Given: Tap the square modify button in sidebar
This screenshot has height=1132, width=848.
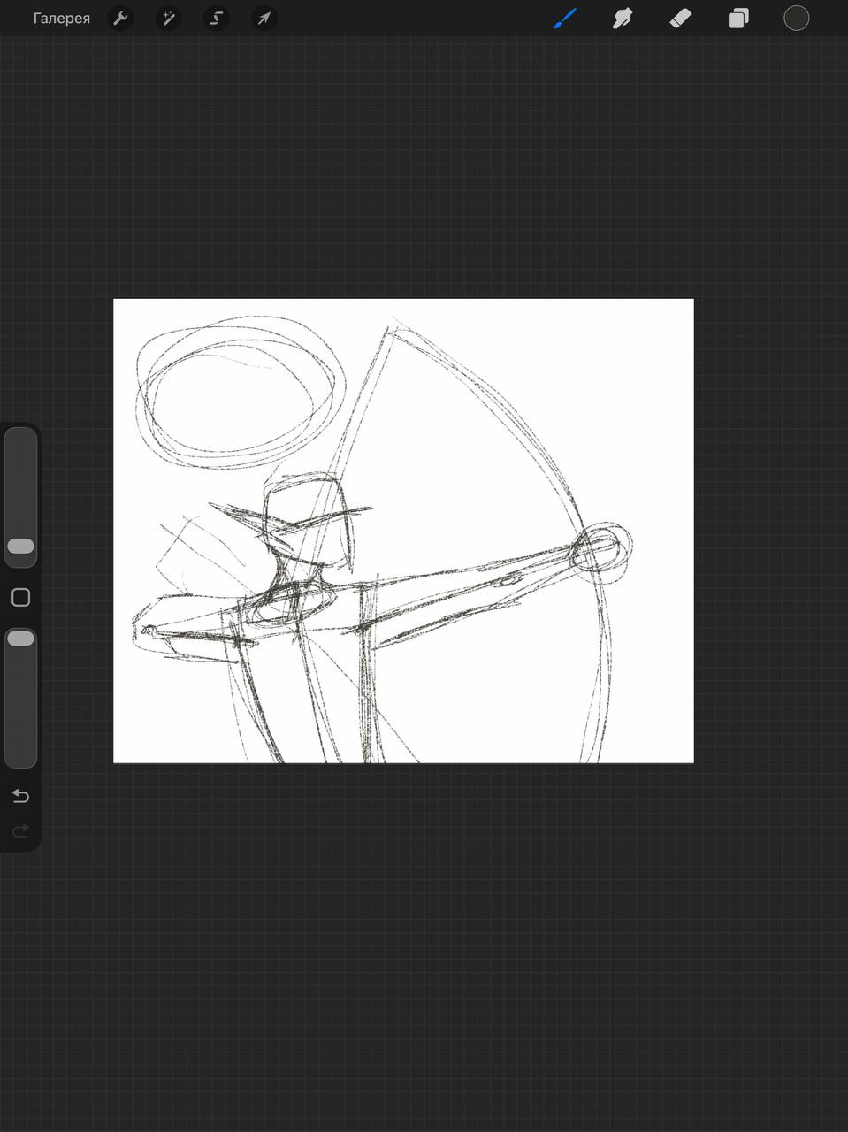Looking at the screenshot, I should [20, 598].
